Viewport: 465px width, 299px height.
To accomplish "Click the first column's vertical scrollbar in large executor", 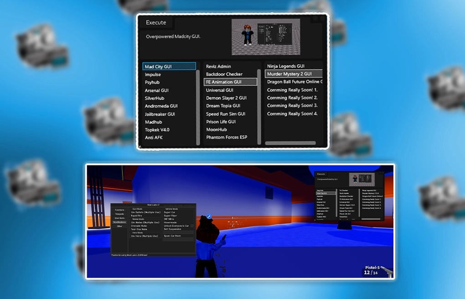I will point(198,107).
